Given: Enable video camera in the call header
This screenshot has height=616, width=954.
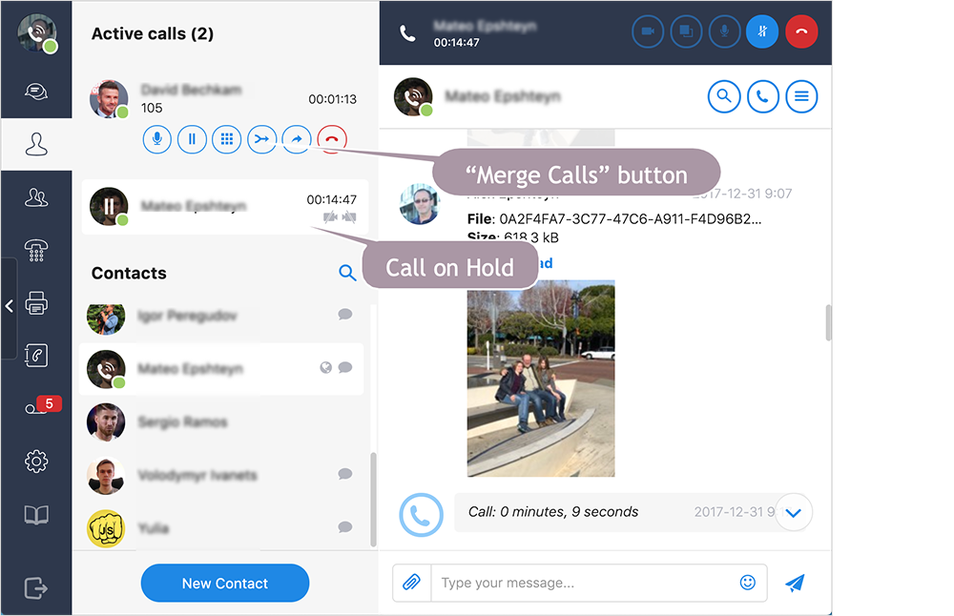Looking at the screenshot, I should click(648, 31).
